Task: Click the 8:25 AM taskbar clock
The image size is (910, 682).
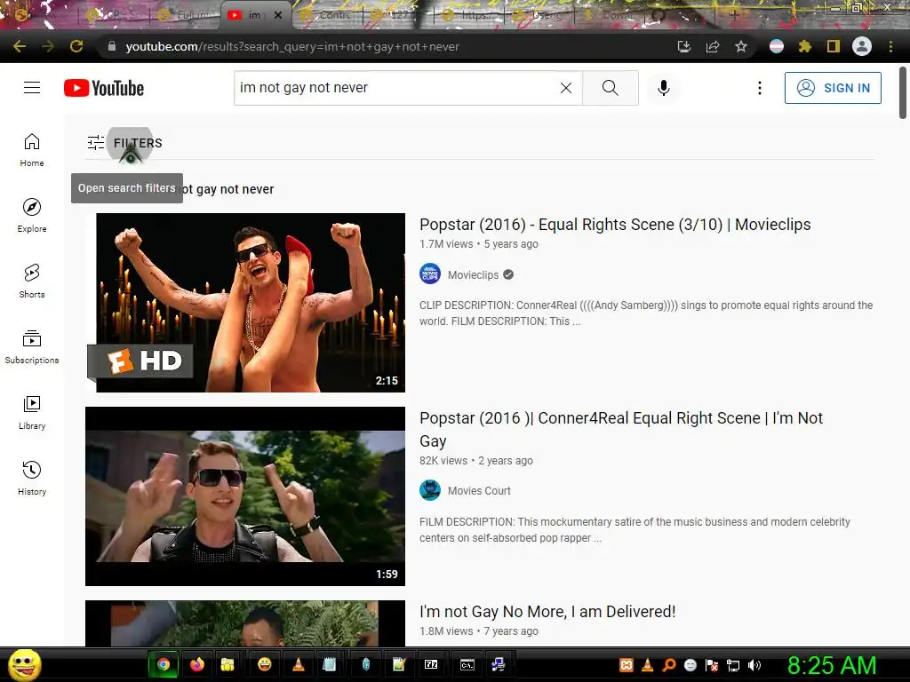Action: click(x=831, y=665)
